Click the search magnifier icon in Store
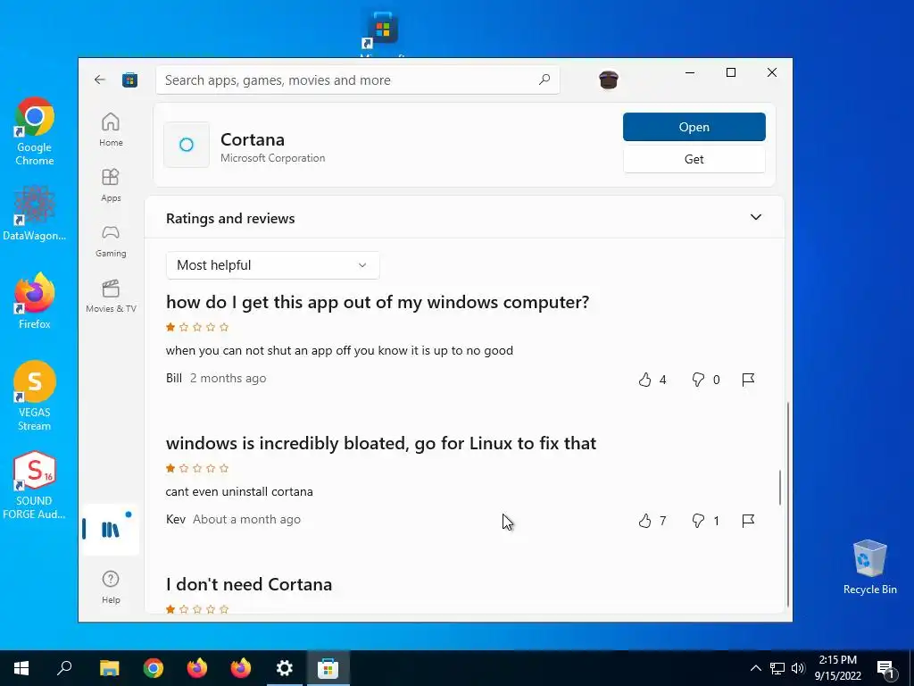914x686 pixels. pyautogui.click(x=544, y=79)
